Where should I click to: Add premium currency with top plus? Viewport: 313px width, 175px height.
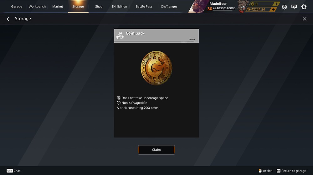click(x=276, y=4)
